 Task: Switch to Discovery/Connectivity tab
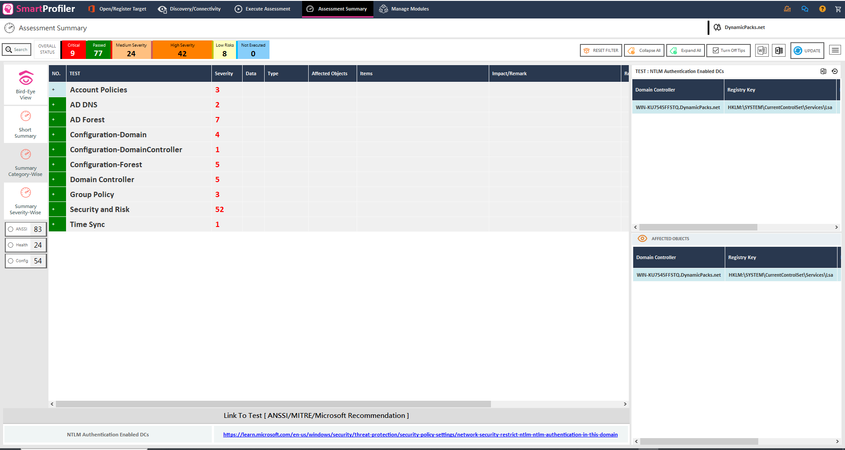point(190,9)
